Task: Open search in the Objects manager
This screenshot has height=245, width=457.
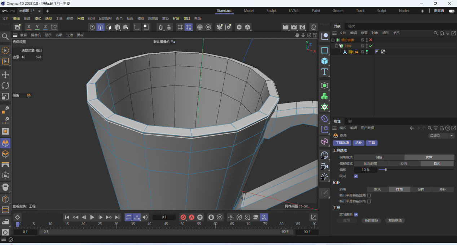Action: coord(436,33)
